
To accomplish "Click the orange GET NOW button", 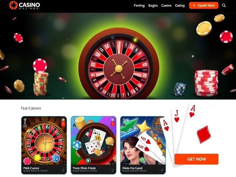I will [x=196, y=159].
